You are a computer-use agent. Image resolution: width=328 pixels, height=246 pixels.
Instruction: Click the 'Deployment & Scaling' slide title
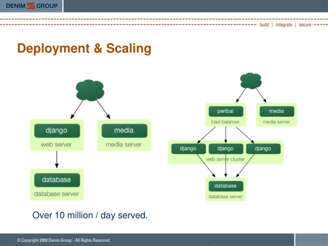pos(84,48)
